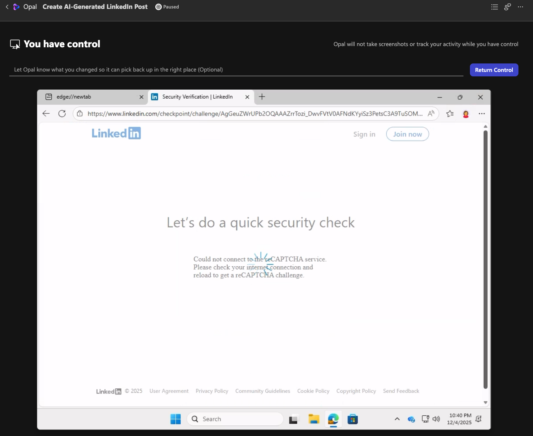
Task: Open the Favorites star icon
Action: coord(450,114)
